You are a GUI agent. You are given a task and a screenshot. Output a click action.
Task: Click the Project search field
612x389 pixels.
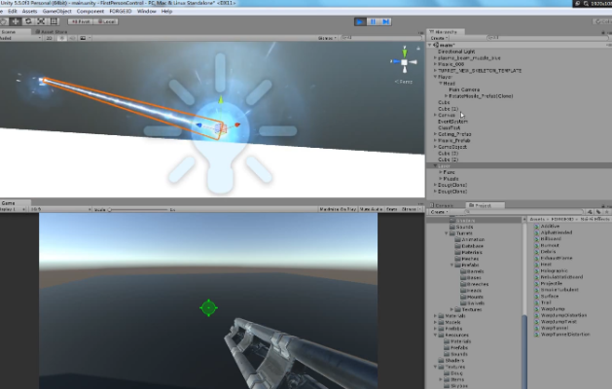point(523,212)
